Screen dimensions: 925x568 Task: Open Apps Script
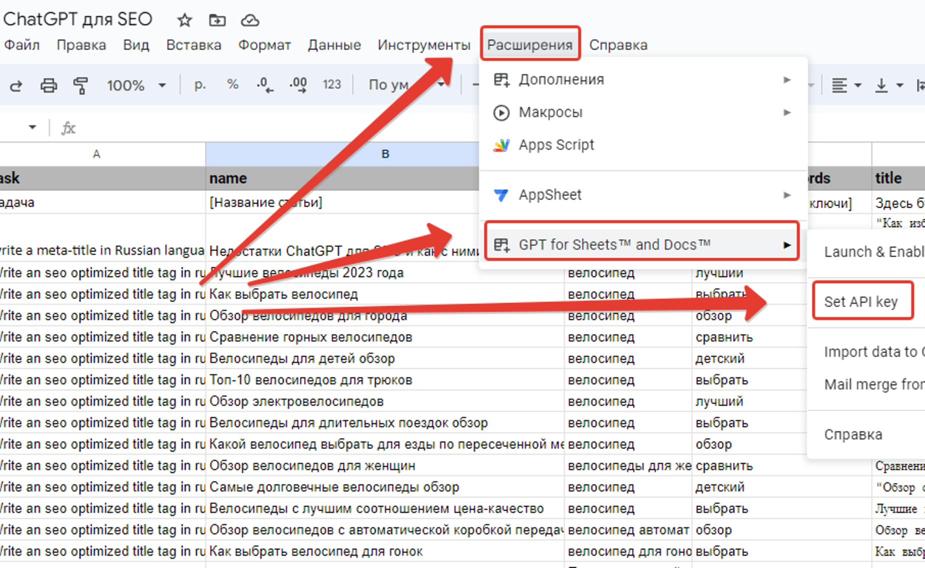[643, 145]
